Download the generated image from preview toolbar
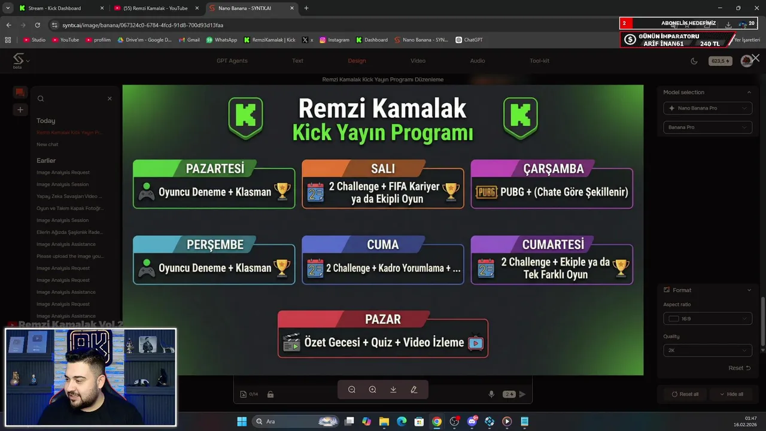The height and width of the screenshot is (431, 766). pyautogui.click(x=393, y=390)
